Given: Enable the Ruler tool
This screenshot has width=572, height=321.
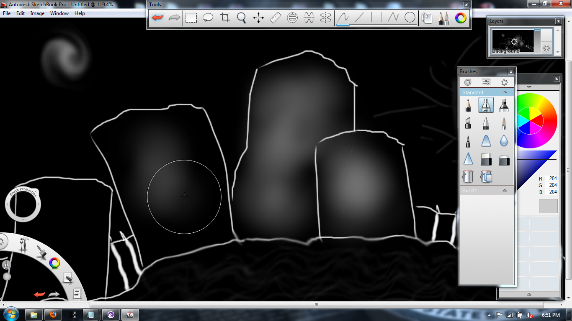Looking at the screenshot, I should point(275,18).
